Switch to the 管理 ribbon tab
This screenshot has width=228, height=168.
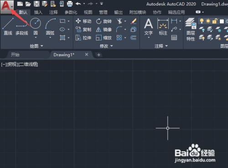point(103,12)
